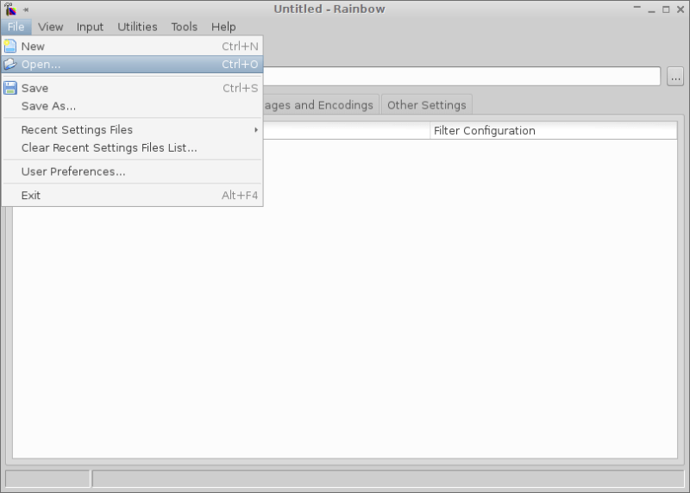
Task: Click the New document icon in File menu
Action: click(x=10, y=47)
